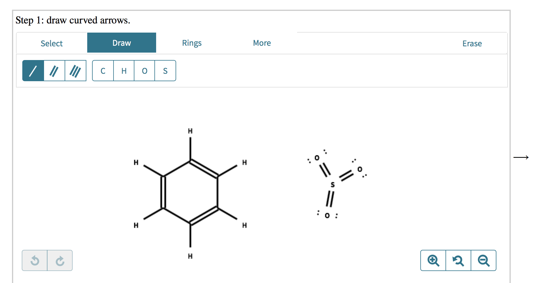Select the Oxygen atom tool
Viewport: 537px width, 283px height.
point(144,71)
